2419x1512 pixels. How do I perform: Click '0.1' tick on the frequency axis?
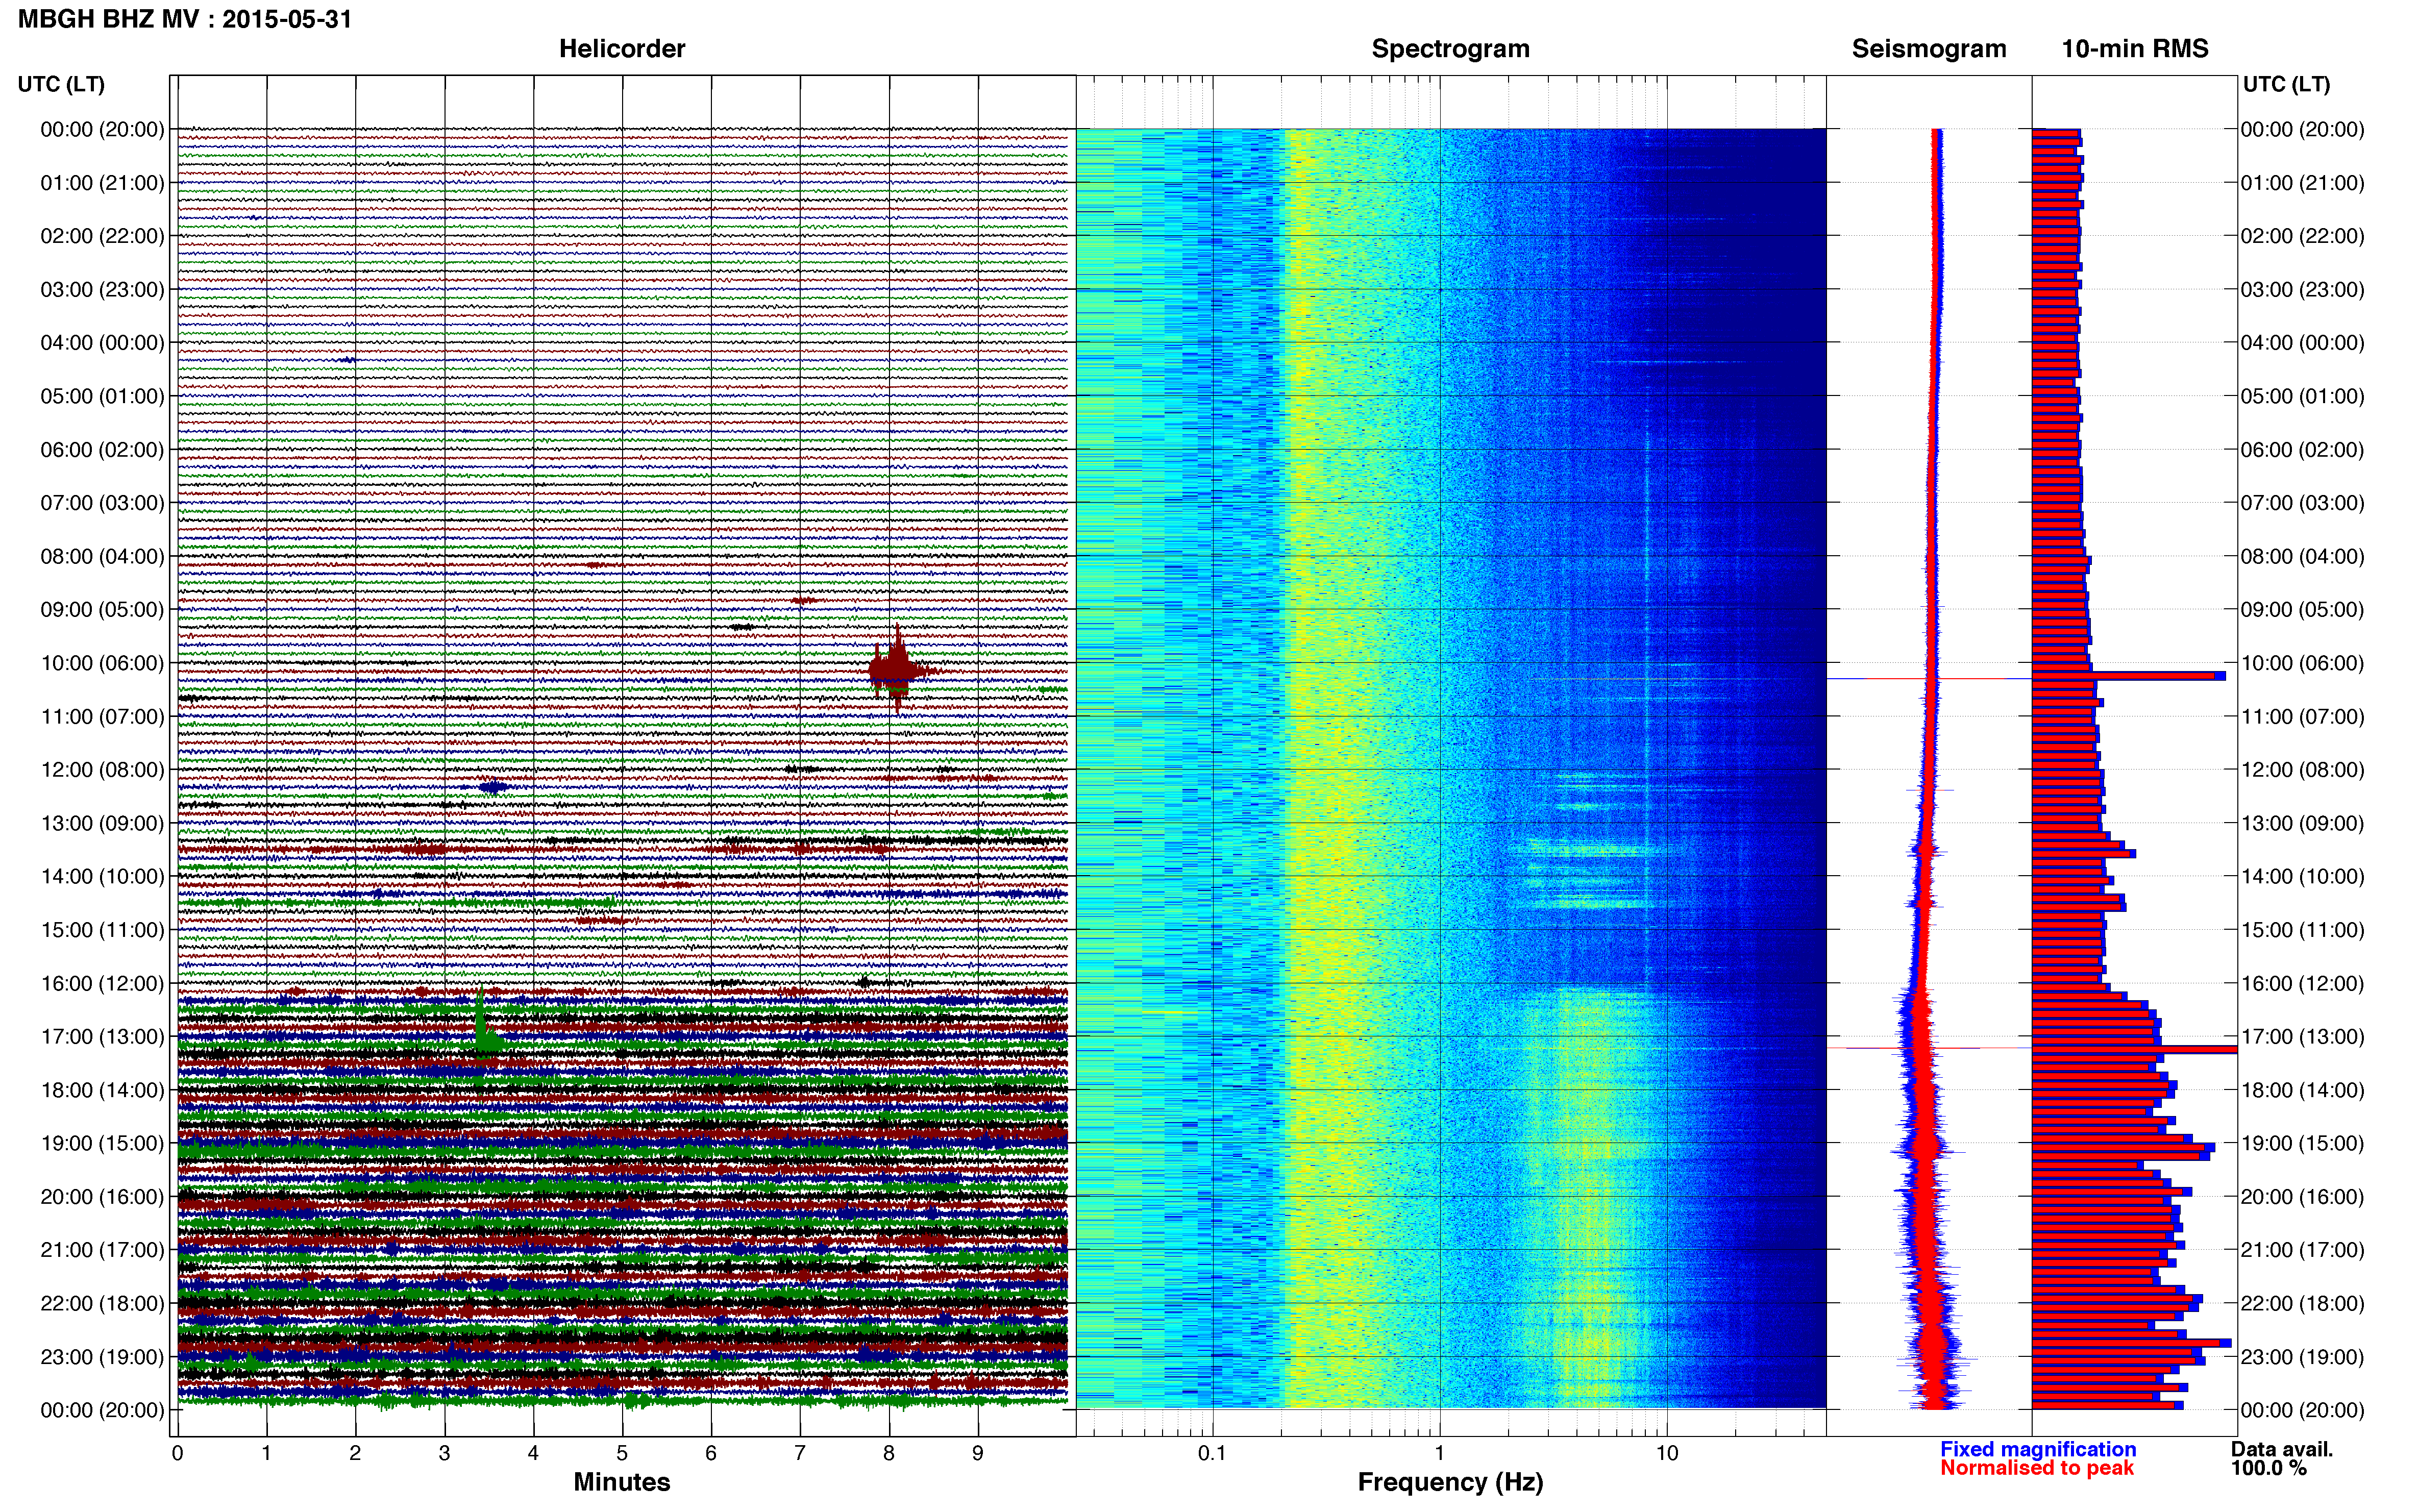coord(1212,1453)
